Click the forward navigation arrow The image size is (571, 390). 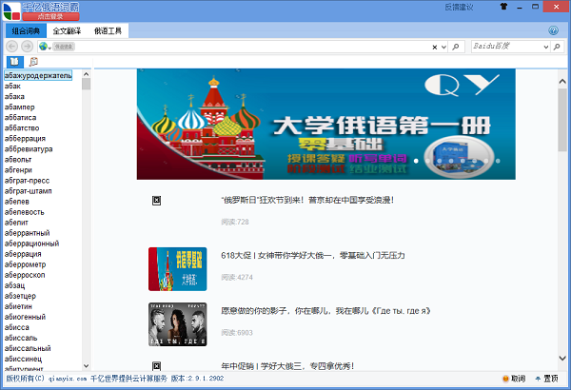28,47
